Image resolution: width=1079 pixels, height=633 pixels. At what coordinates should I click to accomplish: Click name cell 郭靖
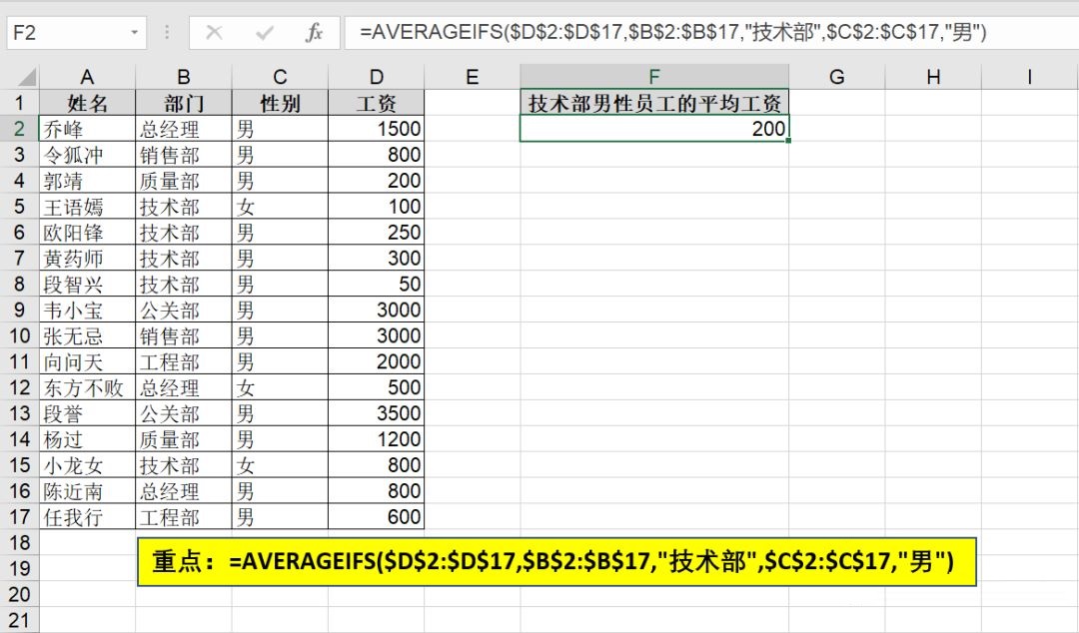[x=87, y=181]
